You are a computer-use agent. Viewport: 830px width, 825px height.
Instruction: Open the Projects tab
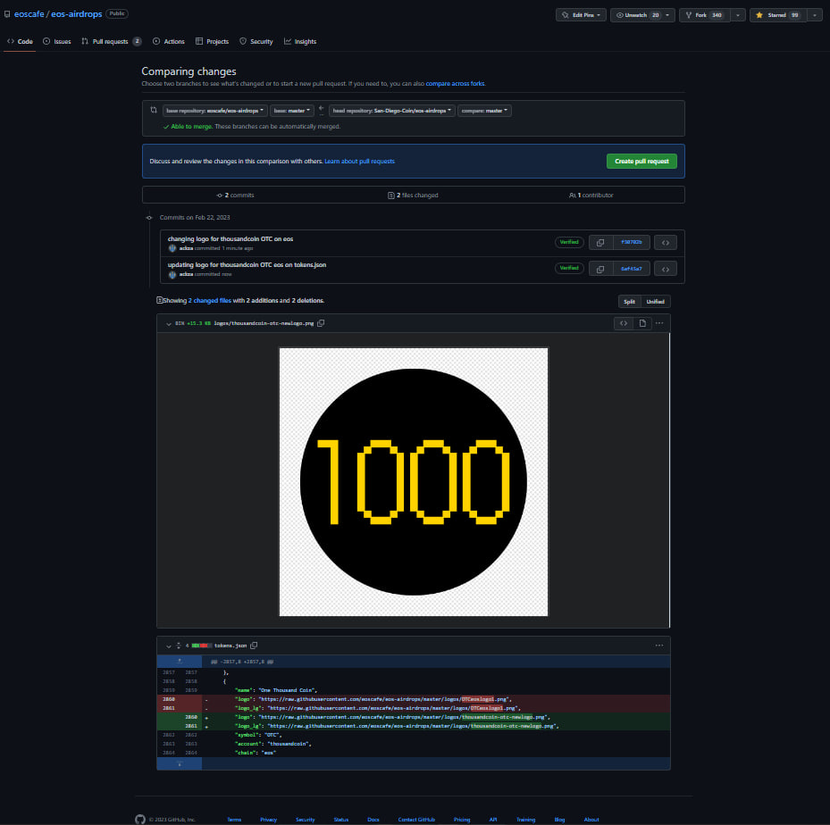pyautogui.click(x=212, y=41)
